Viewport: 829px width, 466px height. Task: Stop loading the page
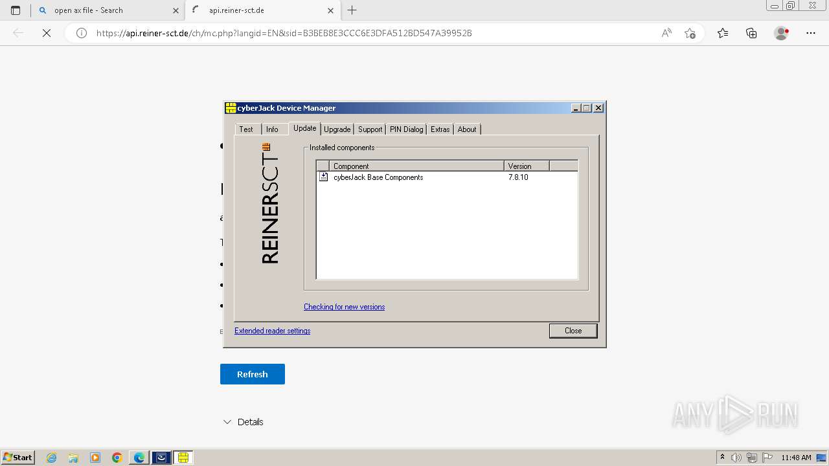[x=47, y=33]
